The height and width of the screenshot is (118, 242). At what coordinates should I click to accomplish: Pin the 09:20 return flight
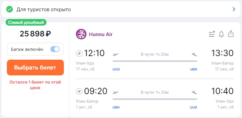coord(79,91)
